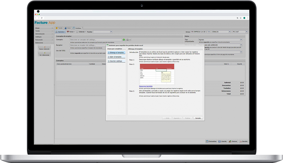The image size is (283, 163).
Task: Expand the Tienda menu section
Action: click(52, 31)
